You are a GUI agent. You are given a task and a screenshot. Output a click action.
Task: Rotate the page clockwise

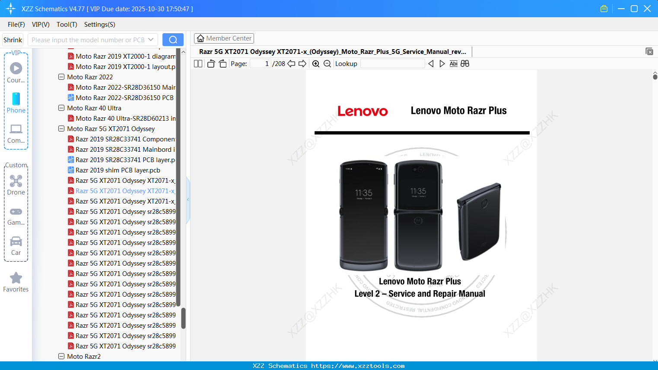(223, 64)
